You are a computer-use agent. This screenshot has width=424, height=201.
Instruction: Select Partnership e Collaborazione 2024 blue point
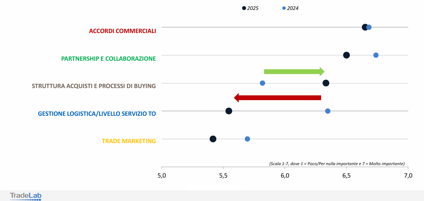pos(376,55)
